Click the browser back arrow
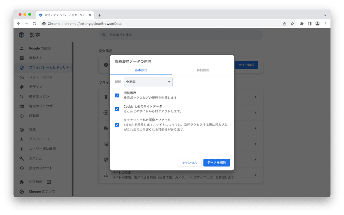The image size is (344, 215). tap(19, 24)
